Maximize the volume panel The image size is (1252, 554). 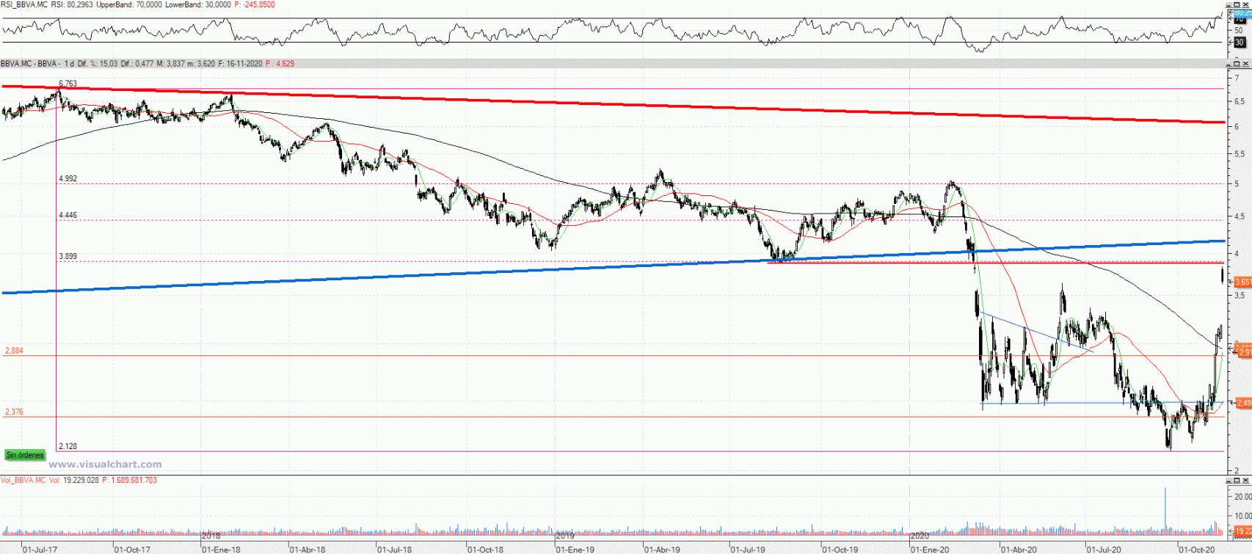(1237, 481)
